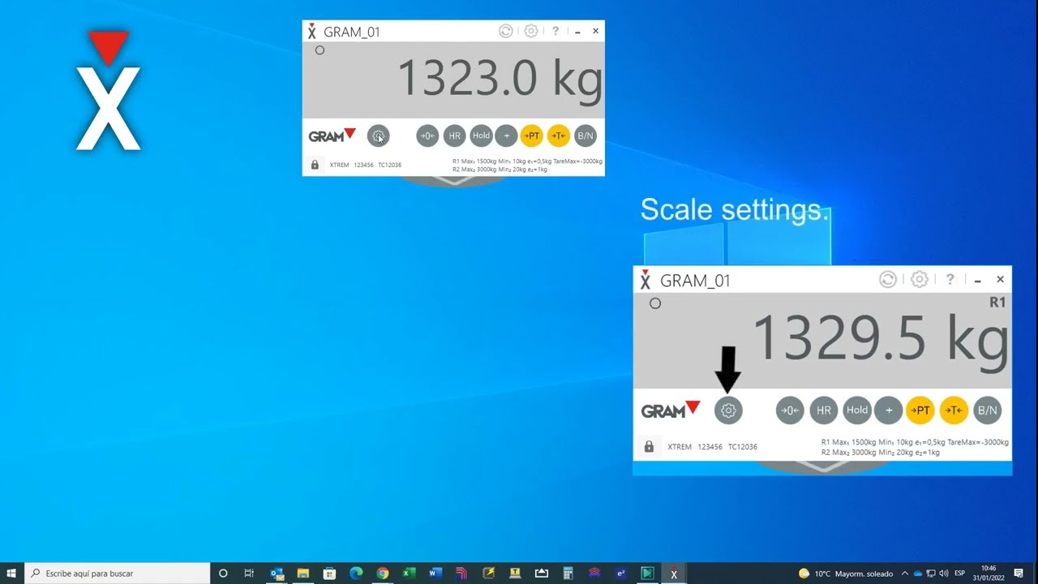The image size is (1038, 584).
Task: Toggle HR high resolution in large window
Action: tap(823, 410)
